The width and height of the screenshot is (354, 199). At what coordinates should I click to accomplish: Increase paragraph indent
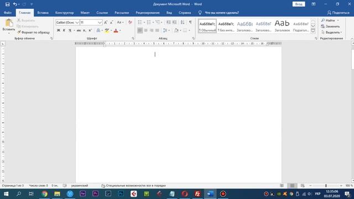[174, 22]
